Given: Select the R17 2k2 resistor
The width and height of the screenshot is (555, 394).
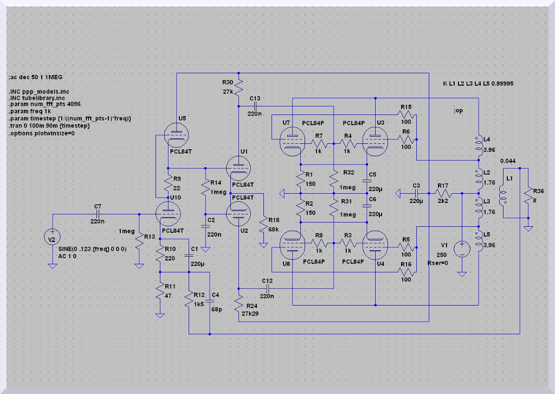Looking at the screenshot, I should [443, 193].
